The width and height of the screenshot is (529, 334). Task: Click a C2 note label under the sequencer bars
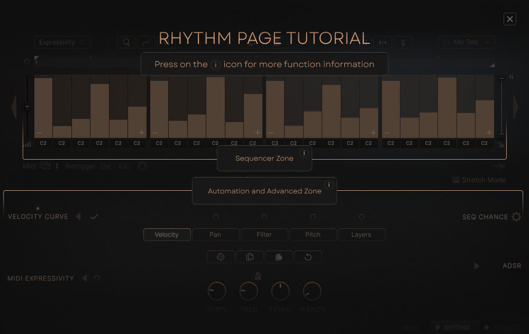point(43,143)
